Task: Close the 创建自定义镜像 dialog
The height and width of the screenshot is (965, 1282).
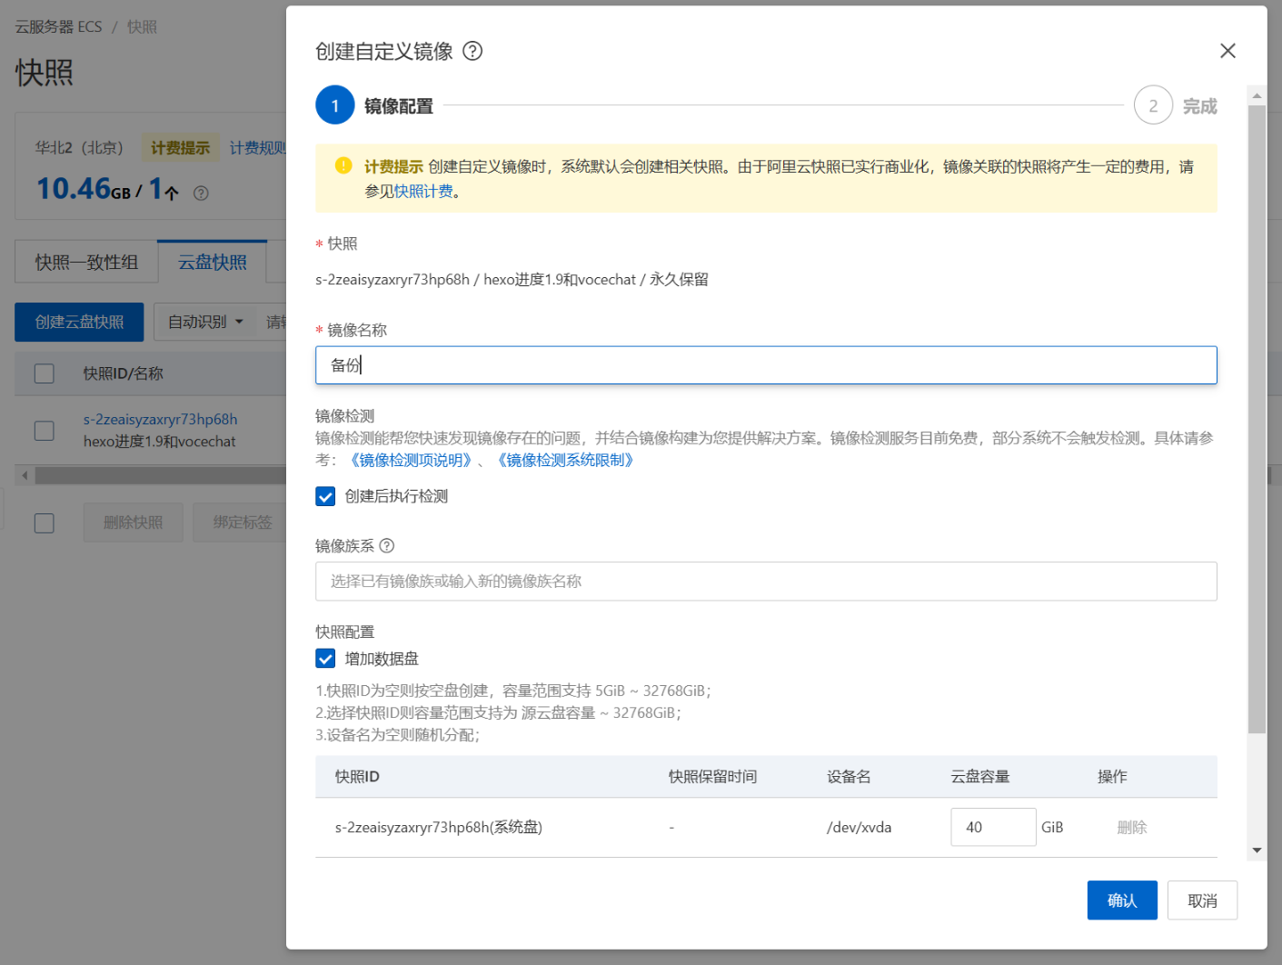Action: [1227, 51]
